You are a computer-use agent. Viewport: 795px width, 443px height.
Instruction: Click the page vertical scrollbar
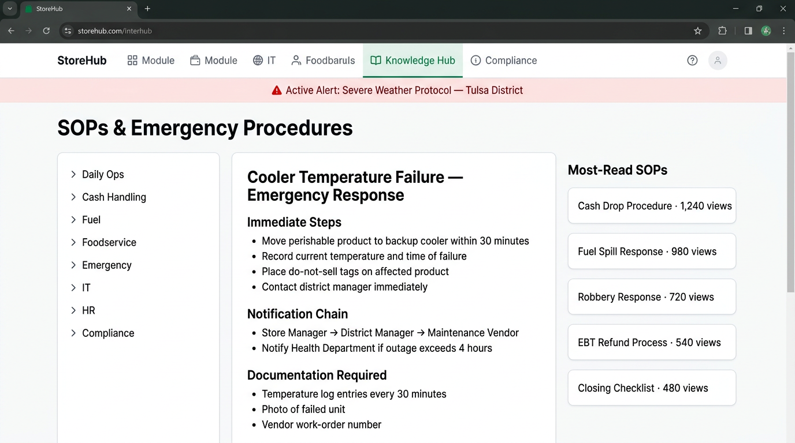[x=791, y=173]
